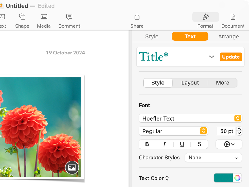Enable strikethrough formatting

(x=199, y=144)
